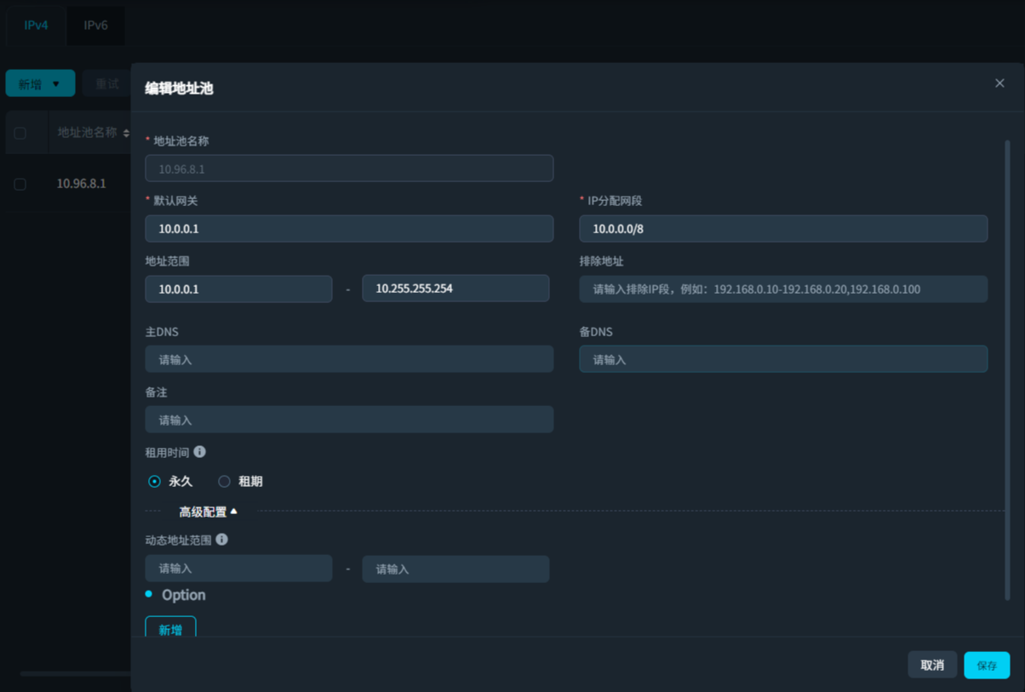Click the 备注 input field

tap(349, 420)
